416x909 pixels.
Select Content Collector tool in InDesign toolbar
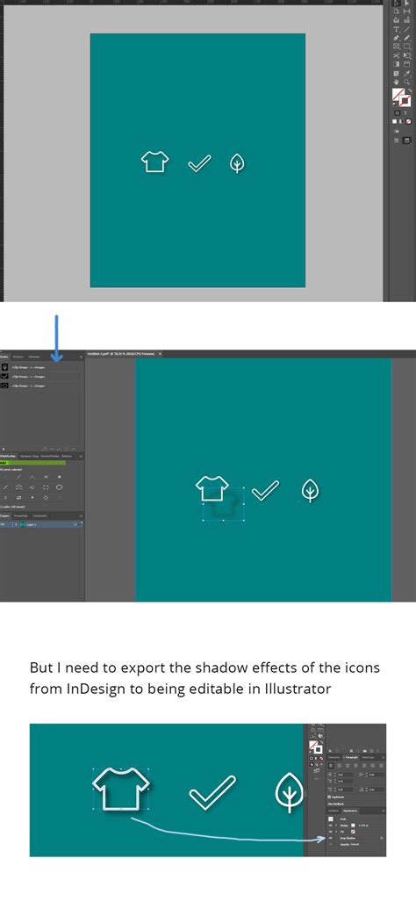[397, 20]
